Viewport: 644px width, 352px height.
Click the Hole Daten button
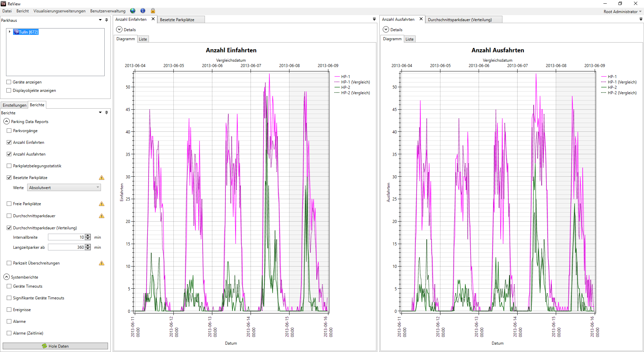click(55, 346)
